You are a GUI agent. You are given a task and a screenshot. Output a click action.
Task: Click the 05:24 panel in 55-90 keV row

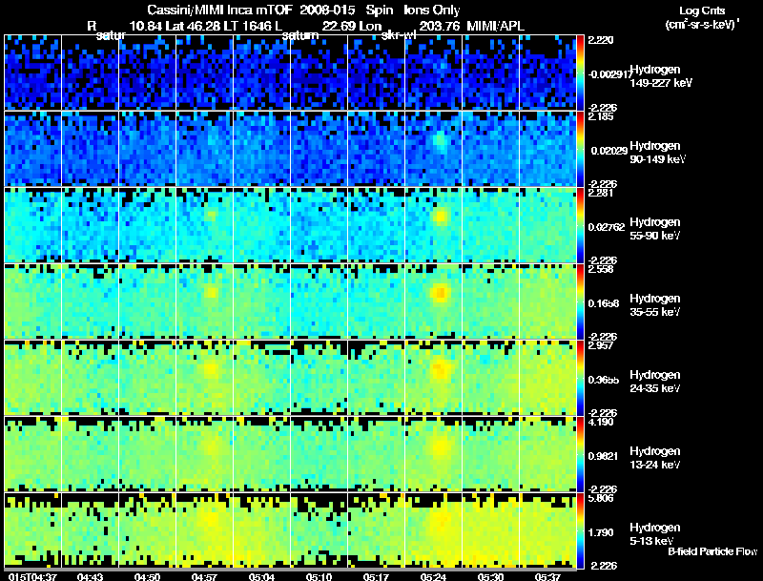(434, 225)
